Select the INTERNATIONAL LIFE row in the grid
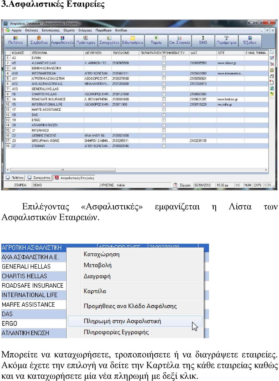Viewport: 279px width, 381px height. tap(137, 104)
